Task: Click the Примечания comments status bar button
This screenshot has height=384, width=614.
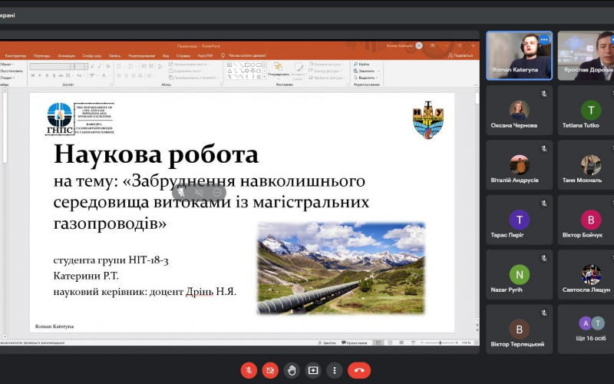Action: (355, 343)
